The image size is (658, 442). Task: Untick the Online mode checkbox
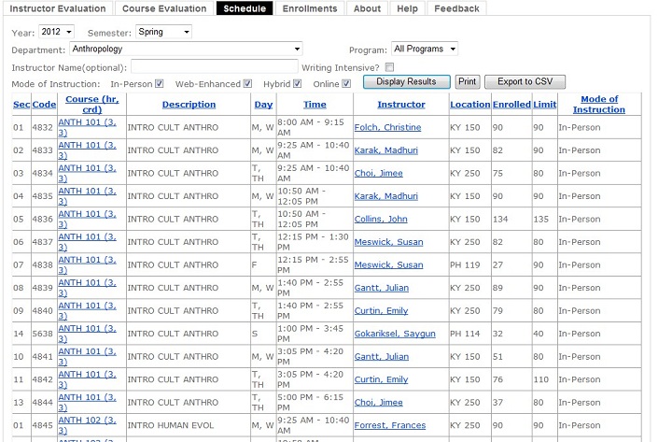[x=345, y=83]
